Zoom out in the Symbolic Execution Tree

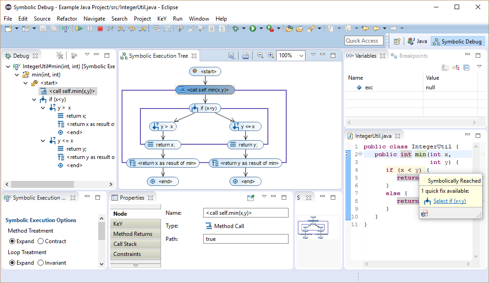pyautogui.click(x=260, y=55)
